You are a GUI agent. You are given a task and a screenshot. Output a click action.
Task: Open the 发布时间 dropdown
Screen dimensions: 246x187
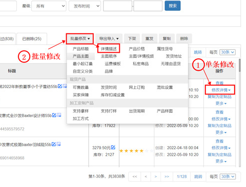coord(84,6)
